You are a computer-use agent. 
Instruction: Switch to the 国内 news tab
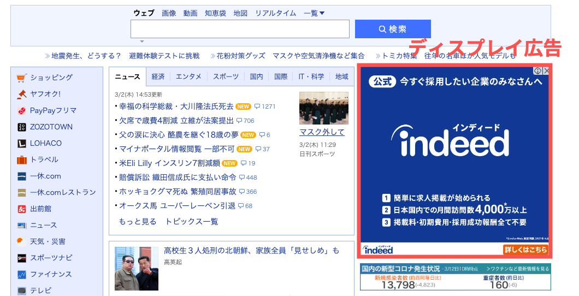tap(256, 76)
